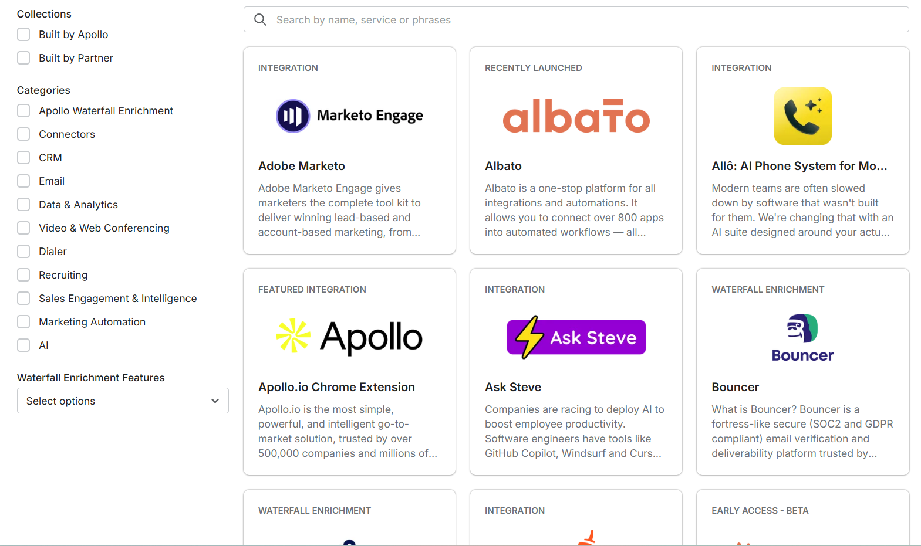Toggle the AI category checkbox
Image resolution: width=921 pixels, height=546 pixels.
pos(23,345)
